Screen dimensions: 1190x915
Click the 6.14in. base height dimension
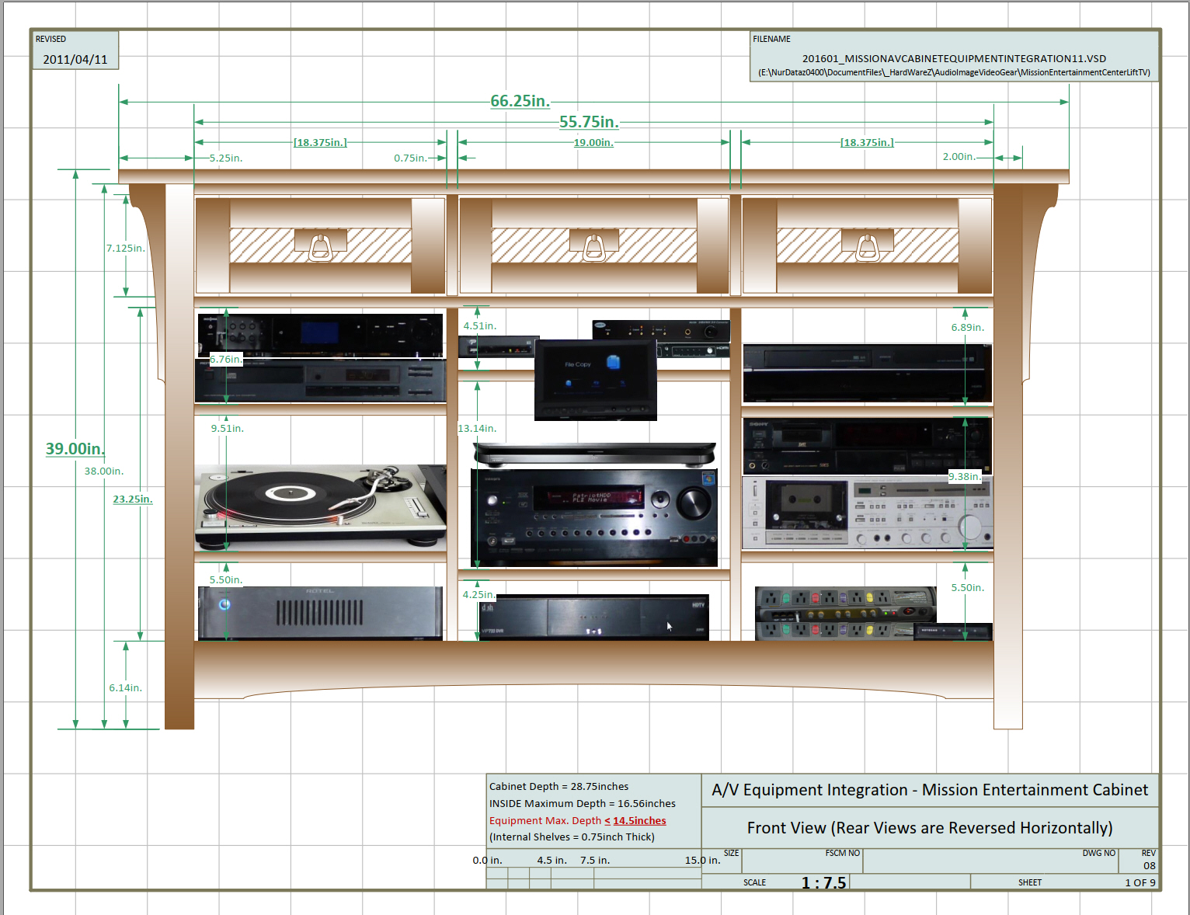click(126, 687)
